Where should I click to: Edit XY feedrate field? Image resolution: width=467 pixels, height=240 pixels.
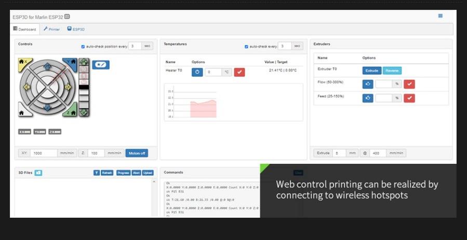[44, 153]
